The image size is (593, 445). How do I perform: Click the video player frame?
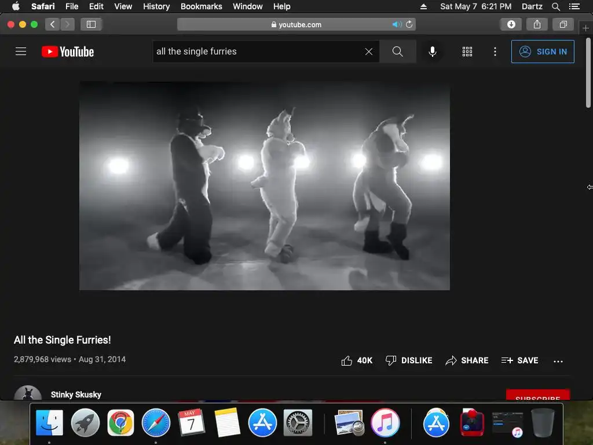(x=264, y=186)
